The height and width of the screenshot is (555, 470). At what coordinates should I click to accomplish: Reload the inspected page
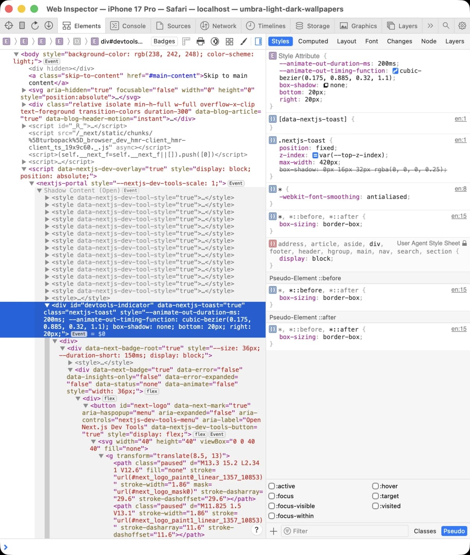(35, 25)
